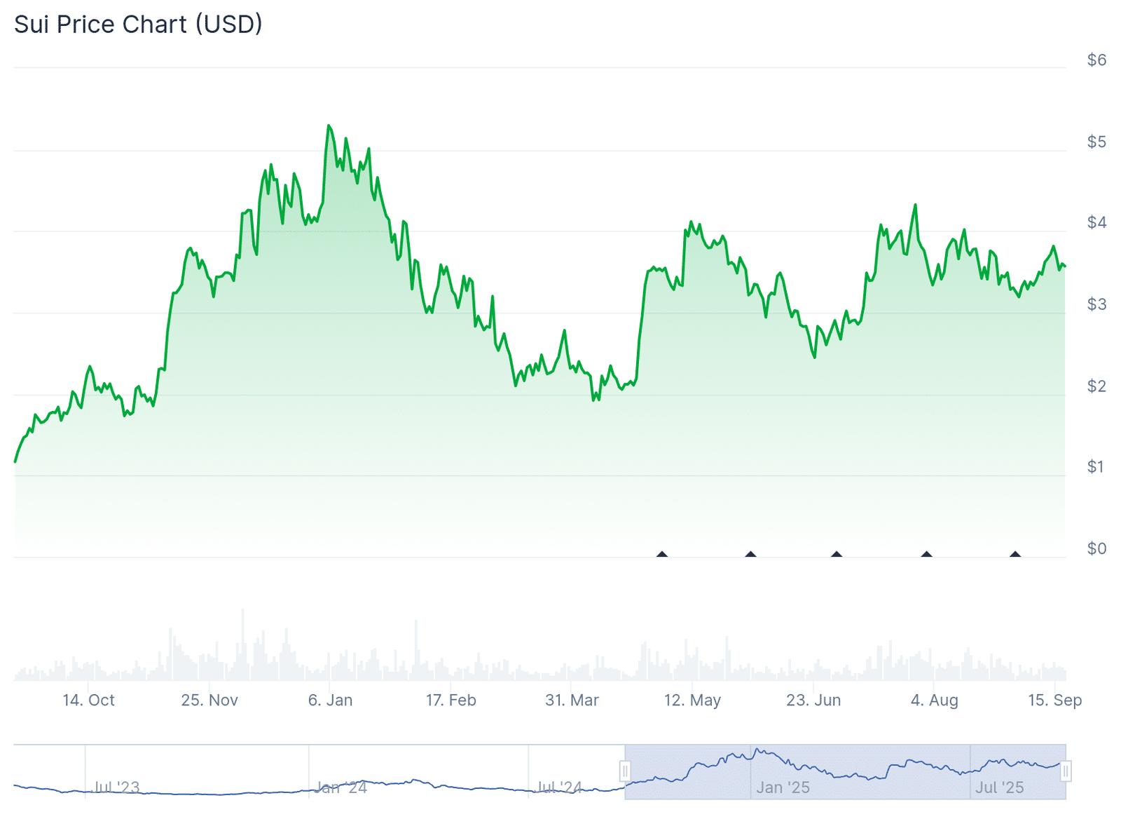This screenshot has height=819, width=1121.
Task: Click the diamond event marker nearest 4. Aug
Action: (x=926, y=555)
